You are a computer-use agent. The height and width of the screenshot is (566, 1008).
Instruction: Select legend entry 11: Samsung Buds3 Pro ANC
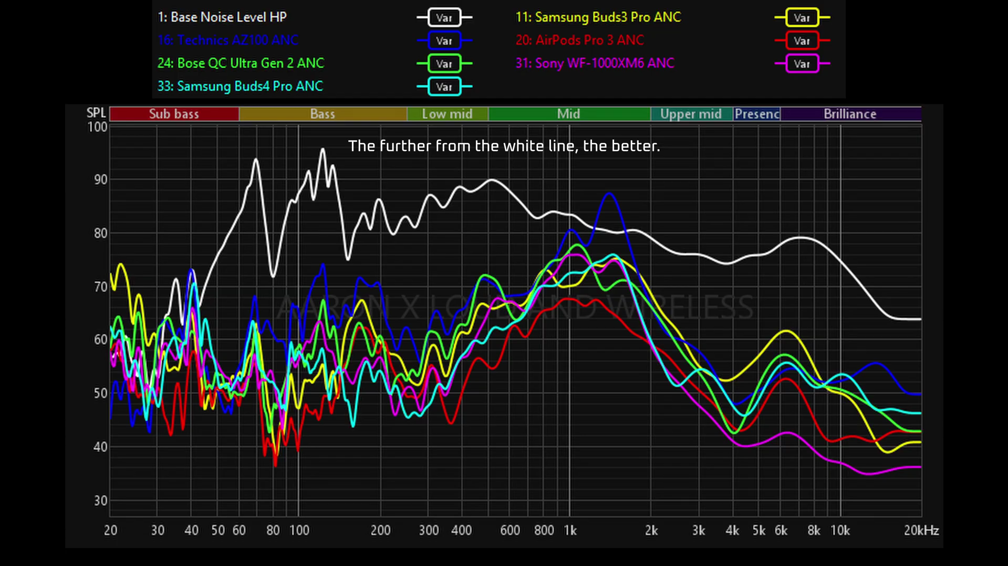coord(598,17)
